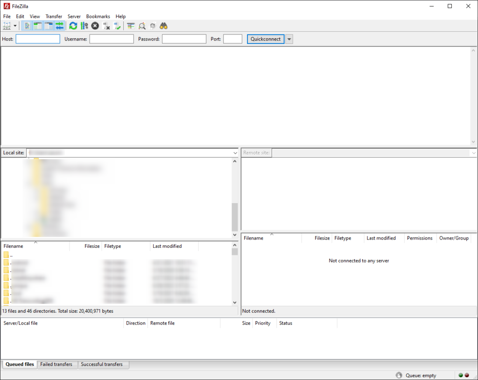
Task: Toggle remote directory tree display
Action: coord(49,26)
